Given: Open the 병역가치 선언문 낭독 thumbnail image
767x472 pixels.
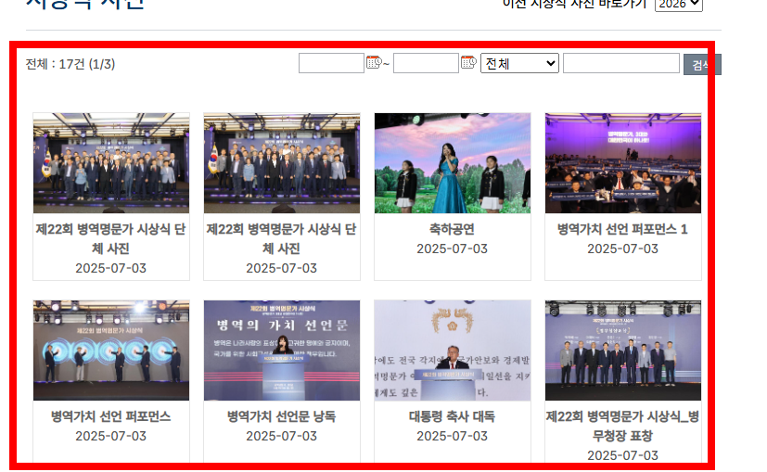Looking at the screenshot, I should point(282,351).
